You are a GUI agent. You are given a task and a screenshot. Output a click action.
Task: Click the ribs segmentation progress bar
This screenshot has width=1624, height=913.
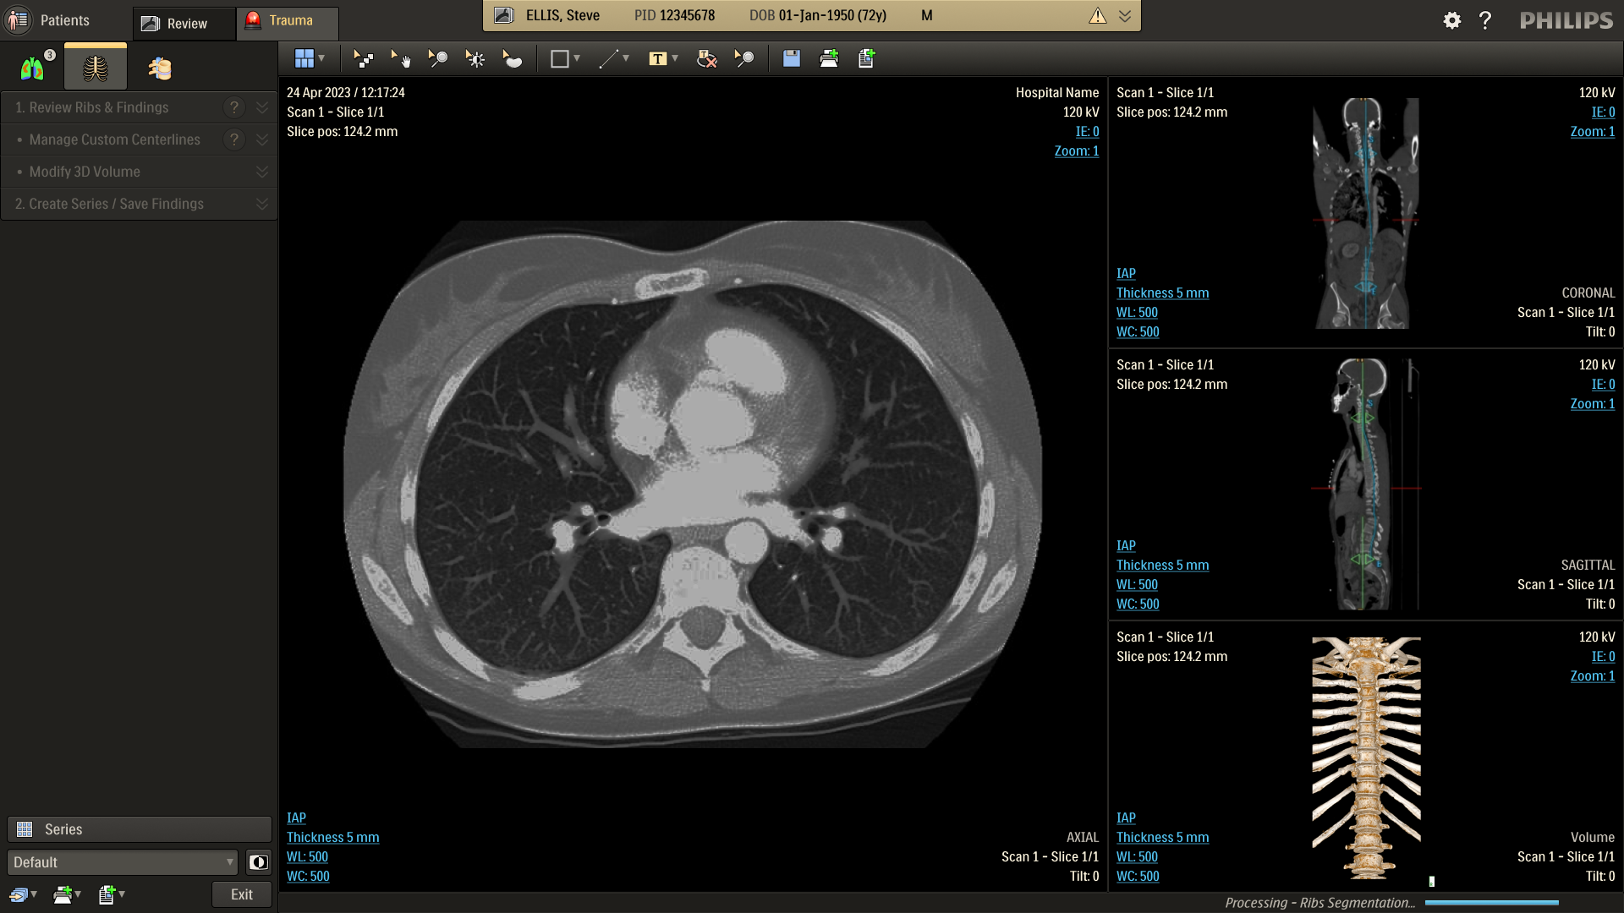coord(1491,903)
